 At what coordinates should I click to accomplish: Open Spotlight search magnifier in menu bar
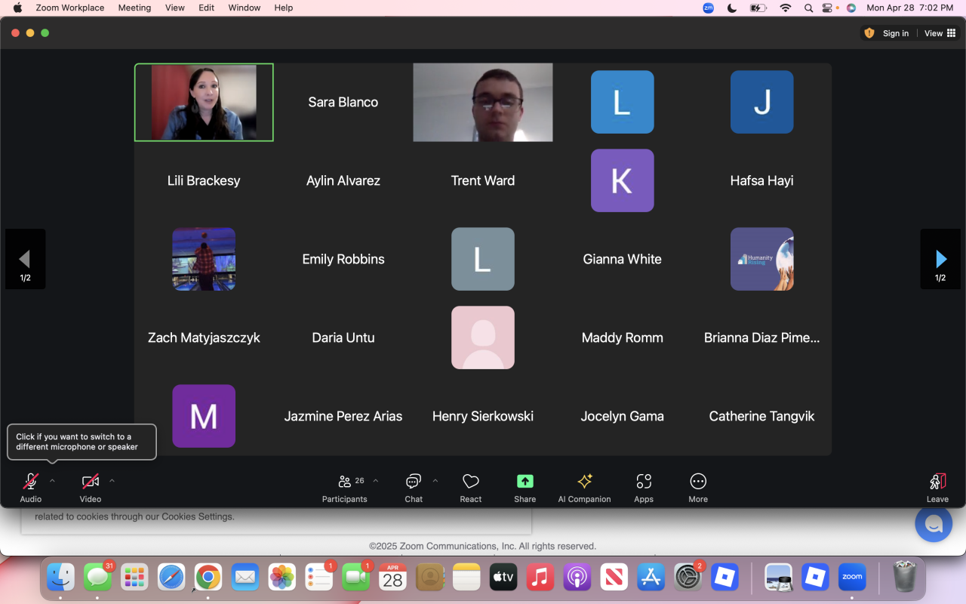pos(808,8)
